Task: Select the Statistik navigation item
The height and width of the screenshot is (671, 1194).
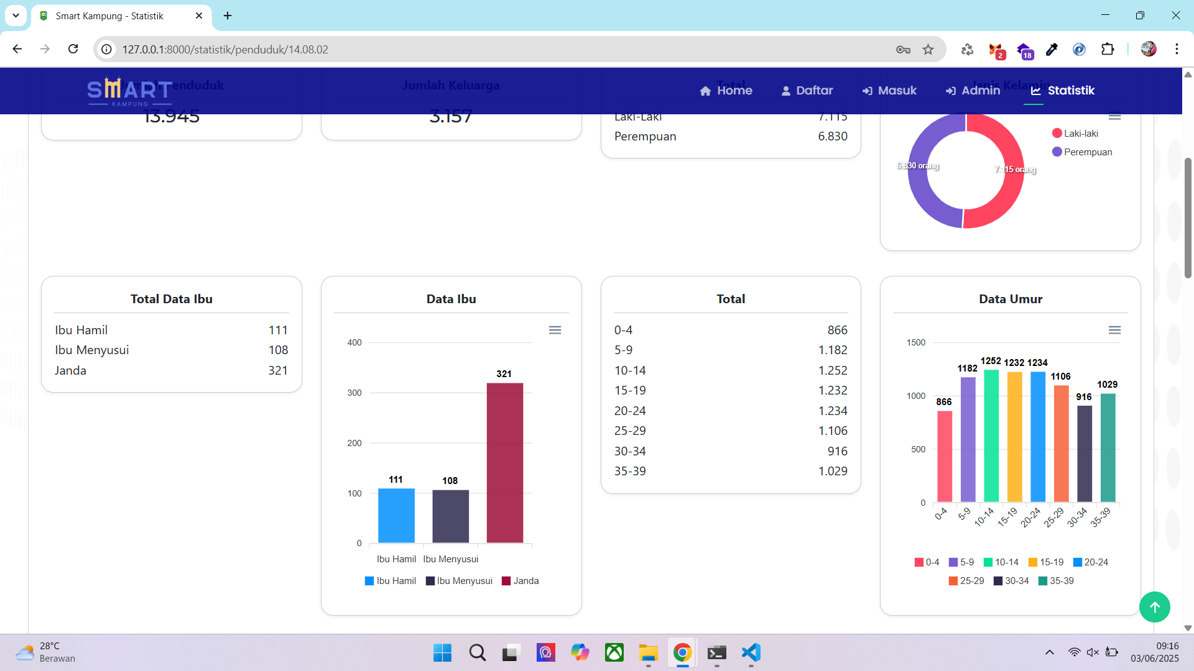Action: (1062, 91)
